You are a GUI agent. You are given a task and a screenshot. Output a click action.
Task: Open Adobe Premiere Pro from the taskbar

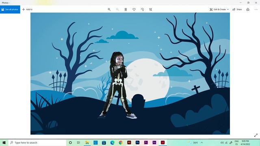[x=146, y=142]
